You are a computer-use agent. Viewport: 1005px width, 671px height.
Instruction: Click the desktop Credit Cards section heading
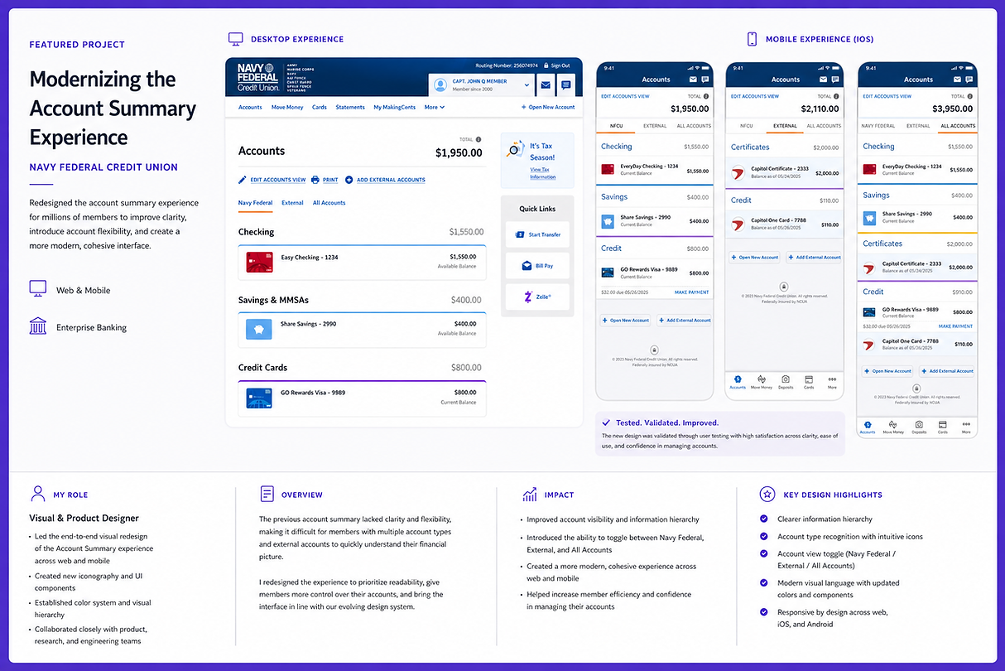pyautogui.click(x=262, y=368)
